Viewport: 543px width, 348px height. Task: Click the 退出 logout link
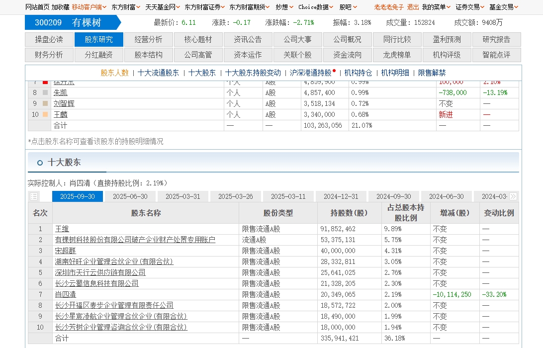point(413,7)
